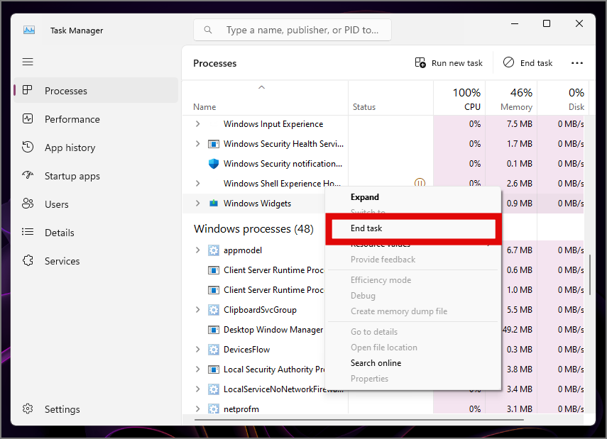Focus the name, publisher, PID search box
The width and height of the screenshot is (607, 439).
click(x=292, y=30)
